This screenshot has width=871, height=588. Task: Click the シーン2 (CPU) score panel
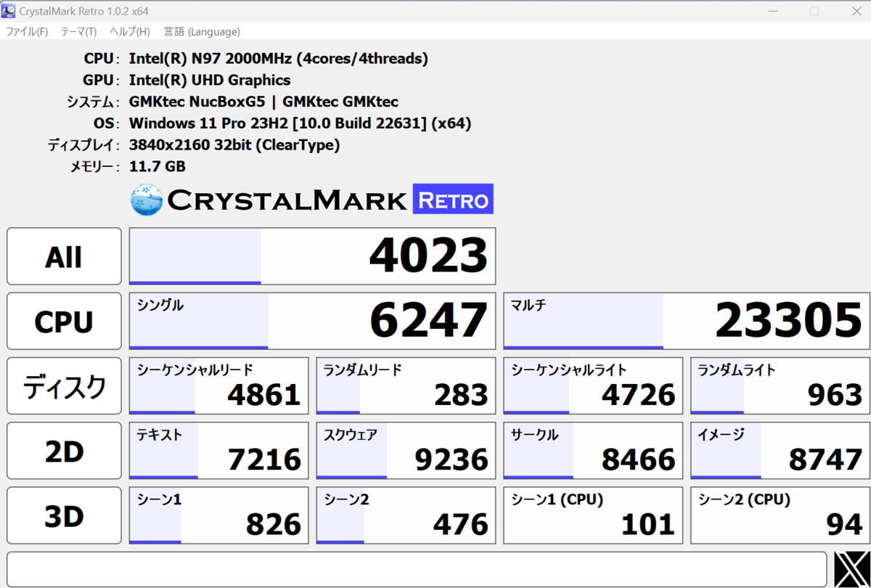coord(779,515)
